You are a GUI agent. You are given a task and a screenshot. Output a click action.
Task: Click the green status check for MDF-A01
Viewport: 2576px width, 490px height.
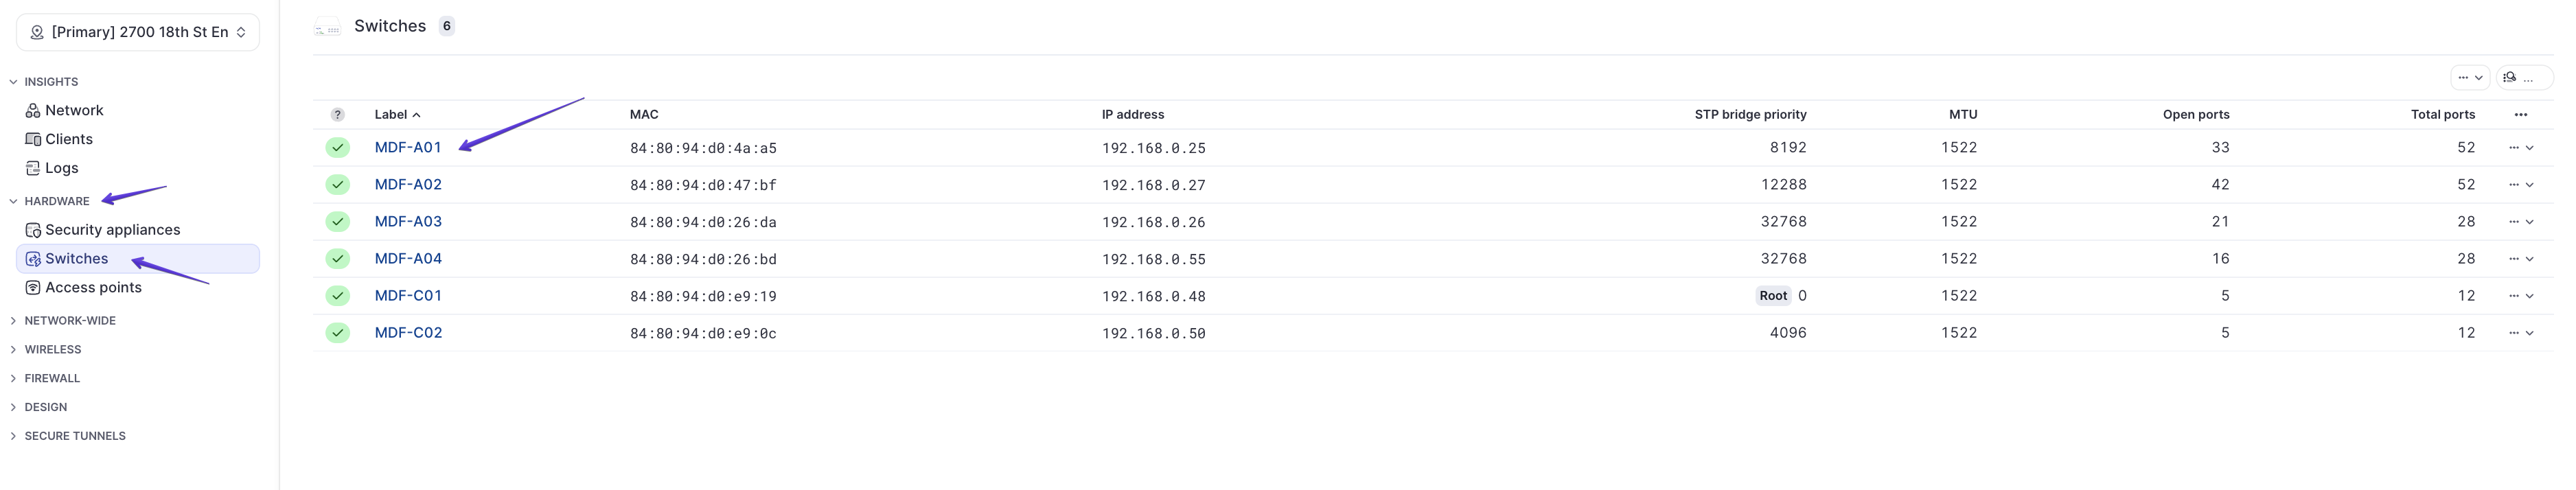pyautogui.click(x=337, y=148)
